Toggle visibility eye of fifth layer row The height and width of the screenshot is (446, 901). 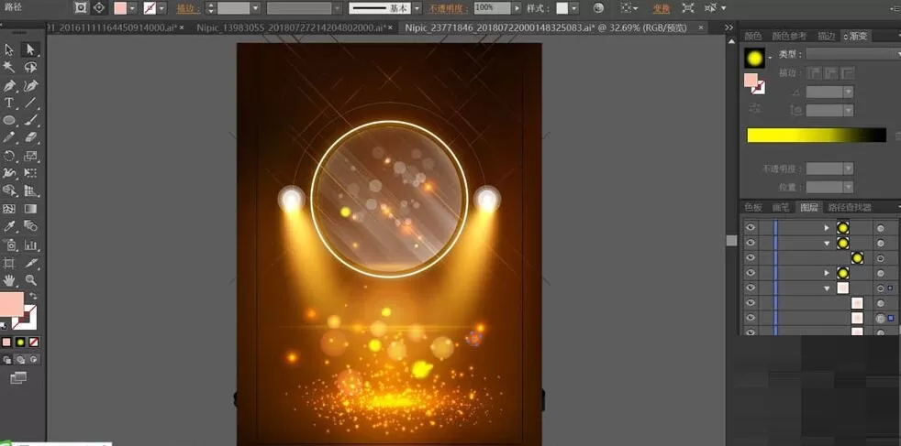coord(750,288)
